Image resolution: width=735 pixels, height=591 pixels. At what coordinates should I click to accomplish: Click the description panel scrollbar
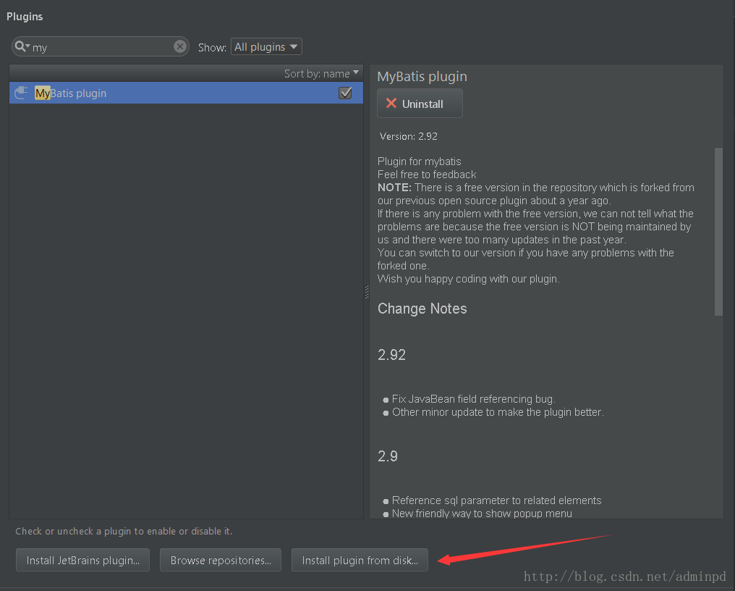point(718,232)
